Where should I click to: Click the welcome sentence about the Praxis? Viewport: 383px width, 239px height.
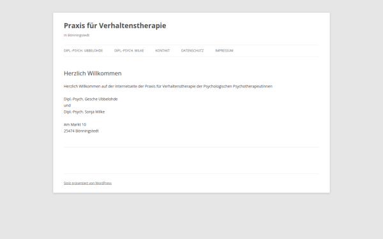point(168,86)
